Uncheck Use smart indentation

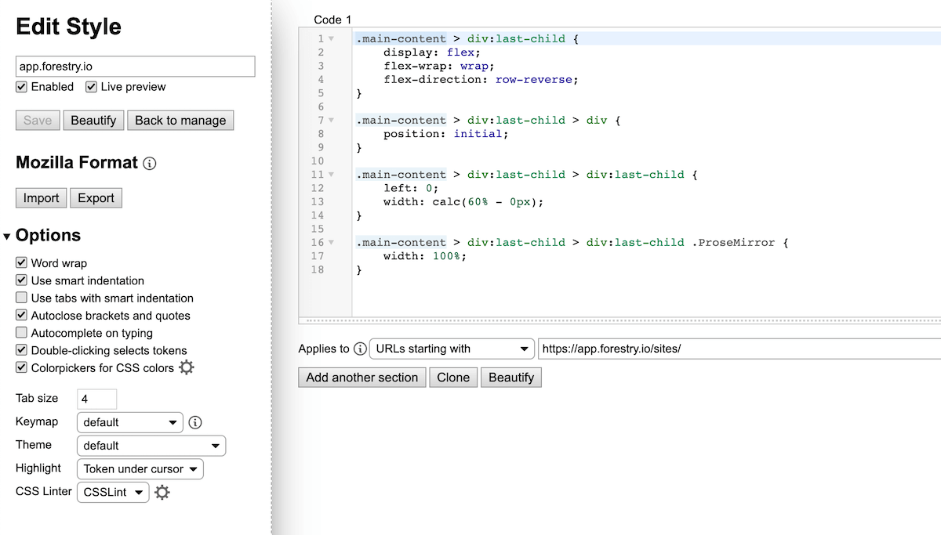(21, 280)
